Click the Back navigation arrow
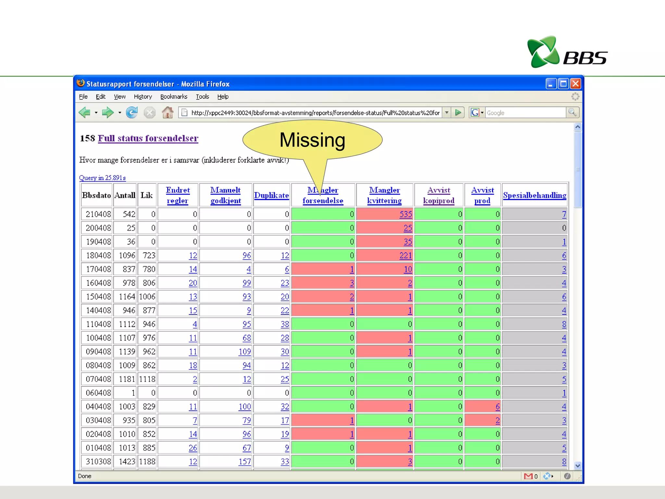 85,113
